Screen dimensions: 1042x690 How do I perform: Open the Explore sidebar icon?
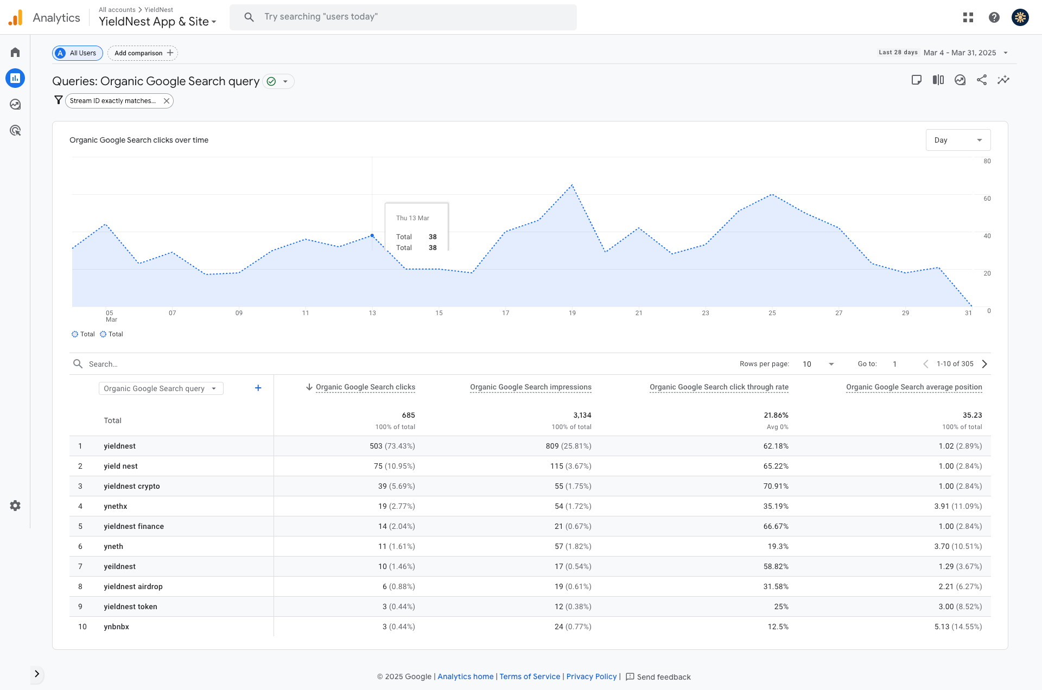coord(15,104)
